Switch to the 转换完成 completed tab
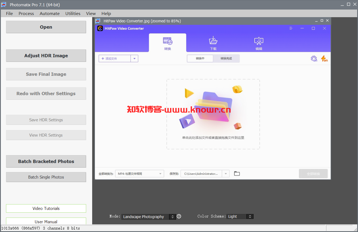This screenshot has height=232, width=358. [226, 59]
